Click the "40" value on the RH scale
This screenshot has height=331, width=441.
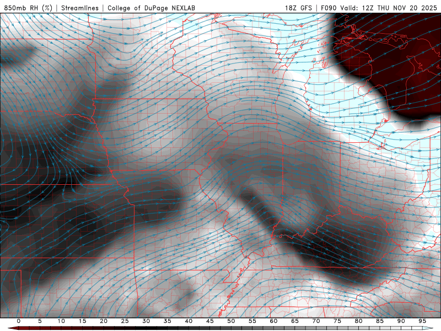pyautogui.click(x=189, y=321)
